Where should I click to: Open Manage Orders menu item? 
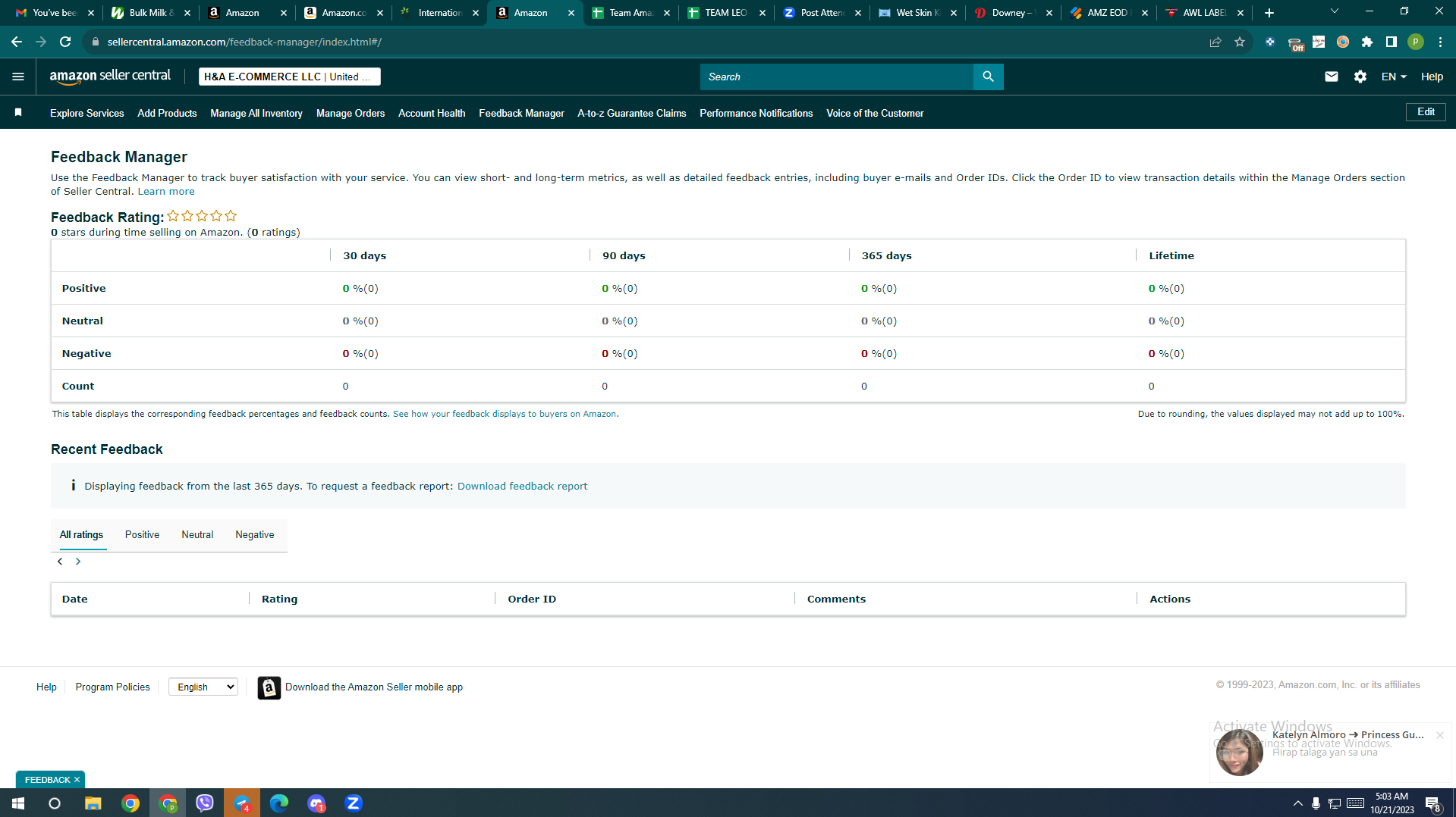pos(351,113)
